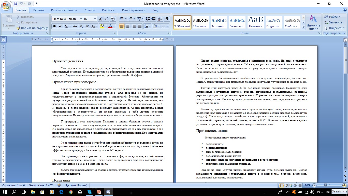Open the Выделить select dropdown

(334, 28)
